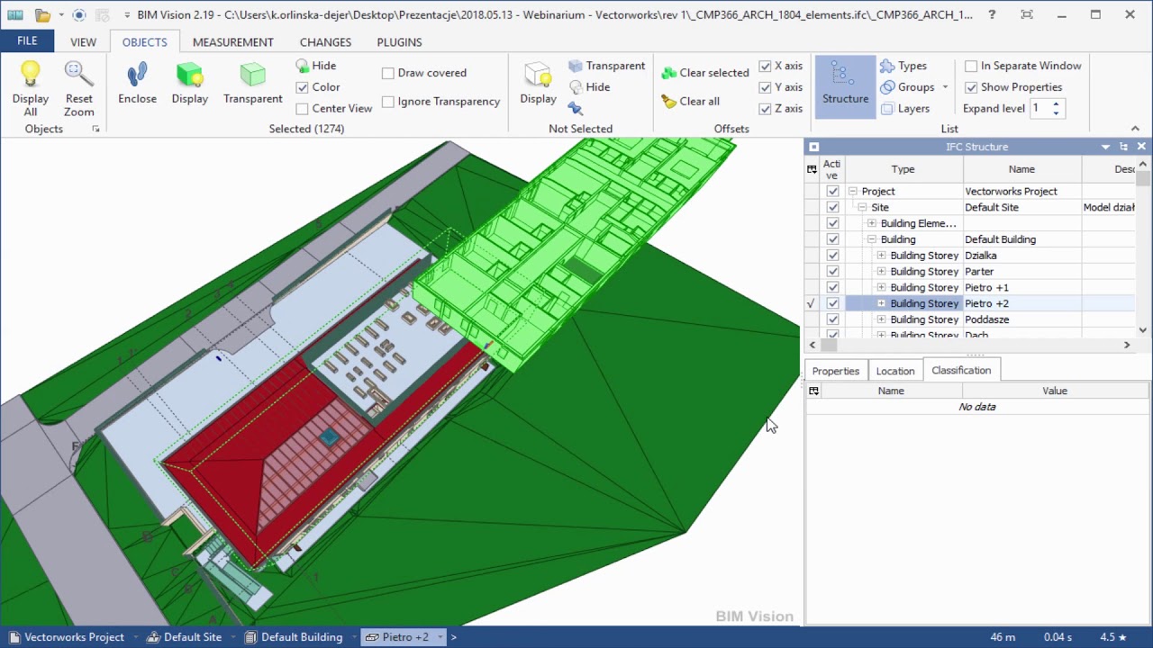The image size is (1153, 648).
Task: Click the BIM Vision app icon in title bar
Action: pyautogui.click(x=15, y=14)
